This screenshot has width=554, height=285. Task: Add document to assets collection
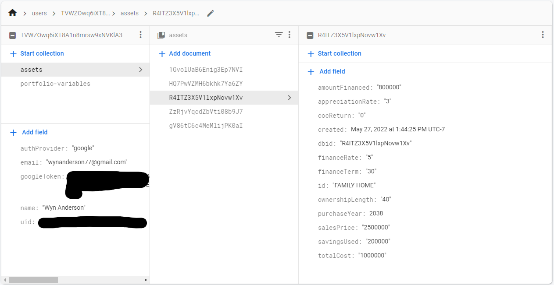coord(185,53)
